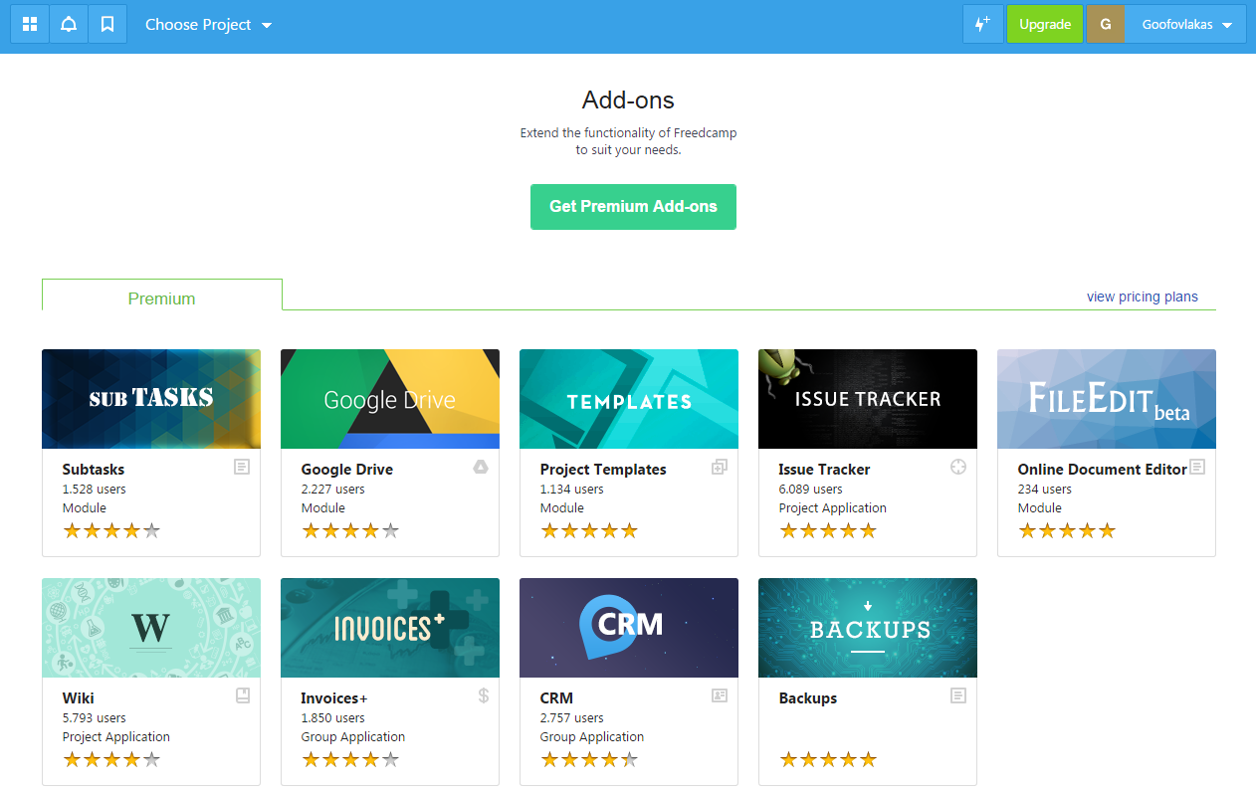Click the Templates banner image
1256x791 pixels.
(629, 399)
